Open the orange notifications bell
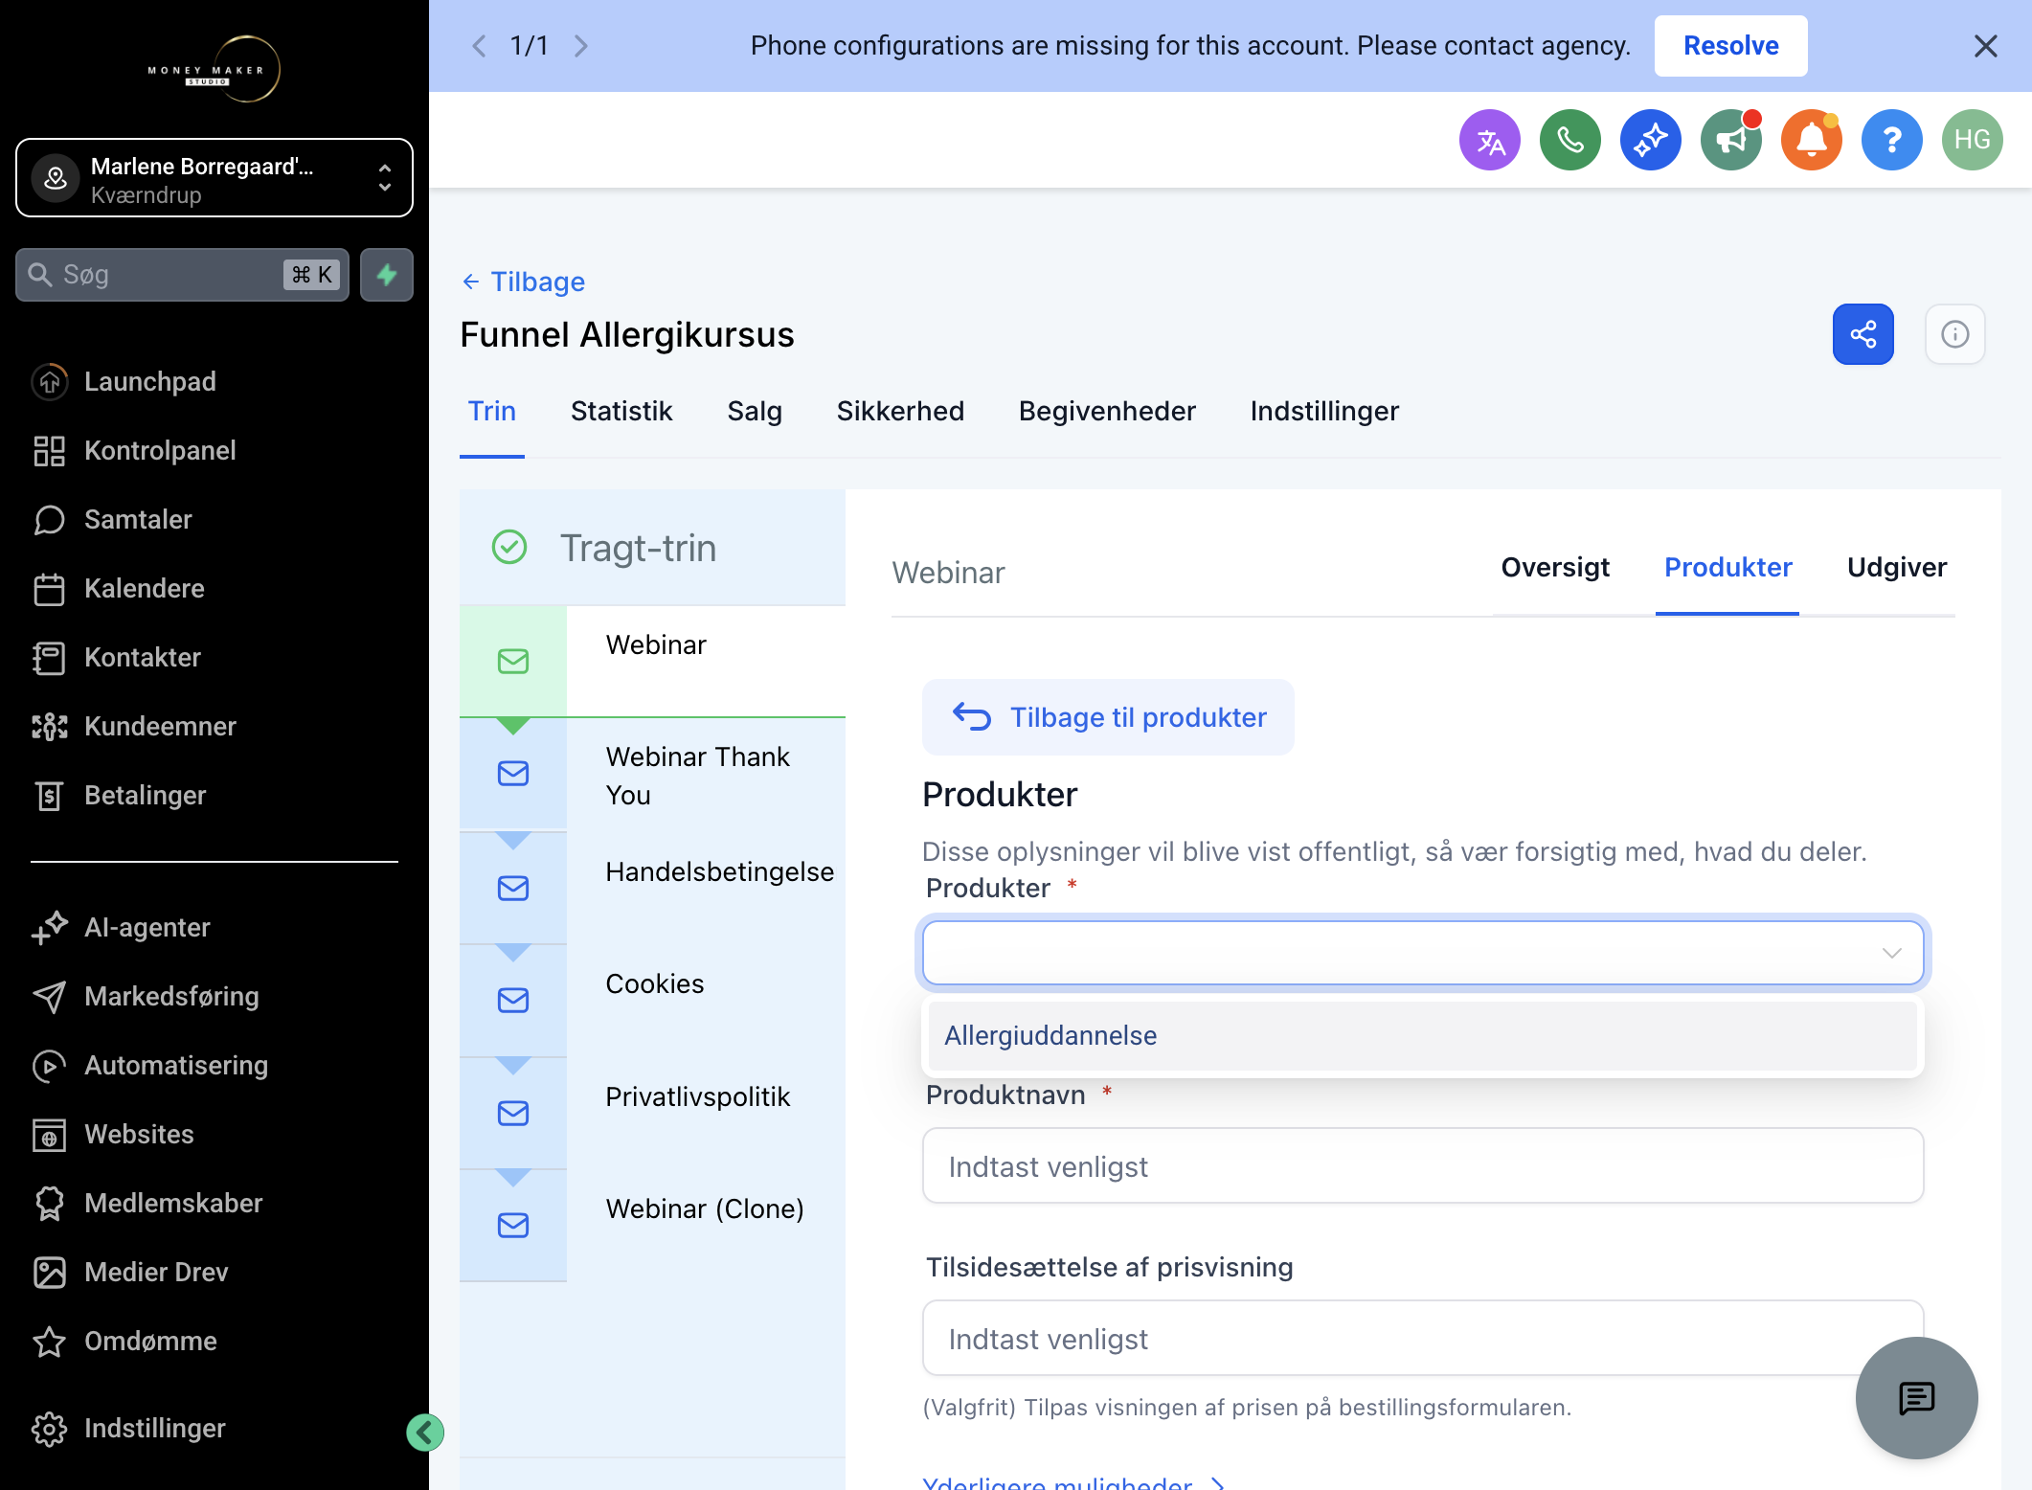This screenshot has width=2032, height=1490. tap(1811, 140)
